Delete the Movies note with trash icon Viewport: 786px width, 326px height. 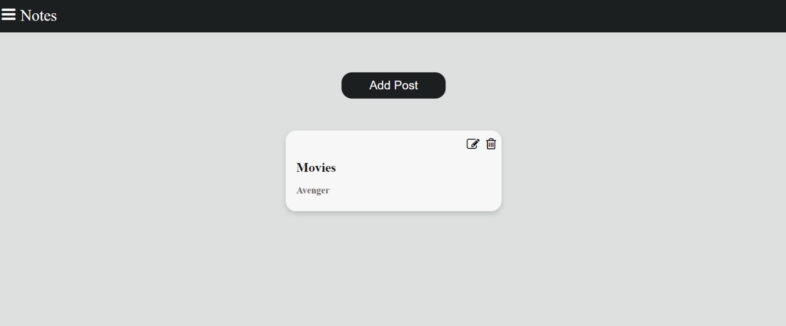pos(491,144)
